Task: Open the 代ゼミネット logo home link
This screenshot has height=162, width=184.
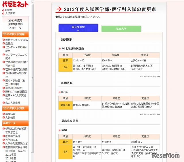Action: coord(15,4)
